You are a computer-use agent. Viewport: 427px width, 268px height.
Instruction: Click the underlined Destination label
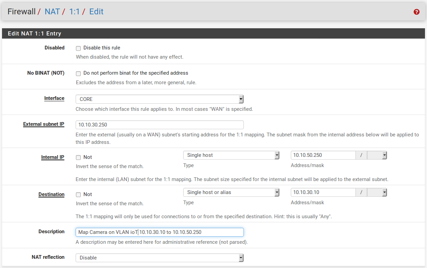point(51,194)
